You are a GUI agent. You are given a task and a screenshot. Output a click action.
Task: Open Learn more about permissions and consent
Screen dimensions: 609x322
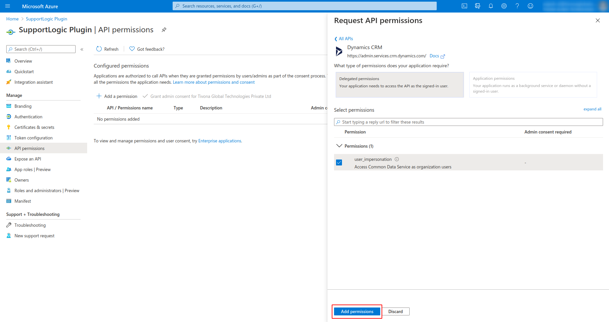point(214,82)
